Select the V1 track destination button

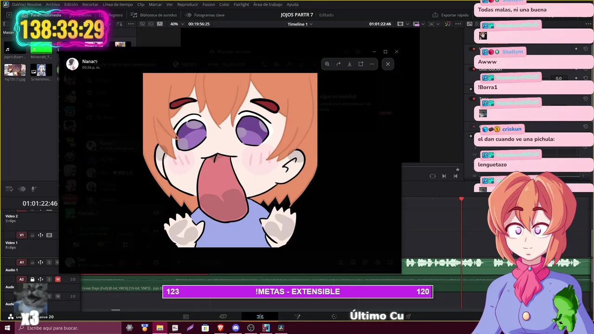click(21, 235)
